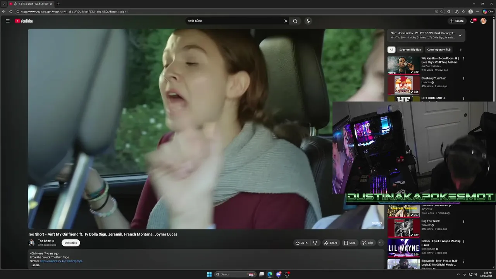The image size is (496, 279).
Task: Open volume control in system tray
Action: click(x=475, y=274)
